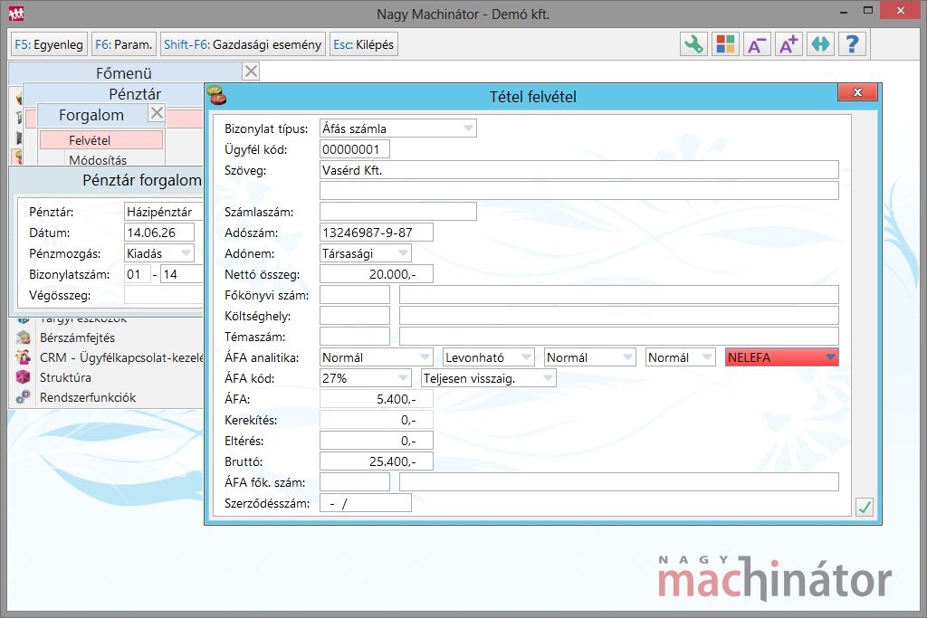
Task: Open settings with the green wrench icon
Action: [x=693, y=44]
